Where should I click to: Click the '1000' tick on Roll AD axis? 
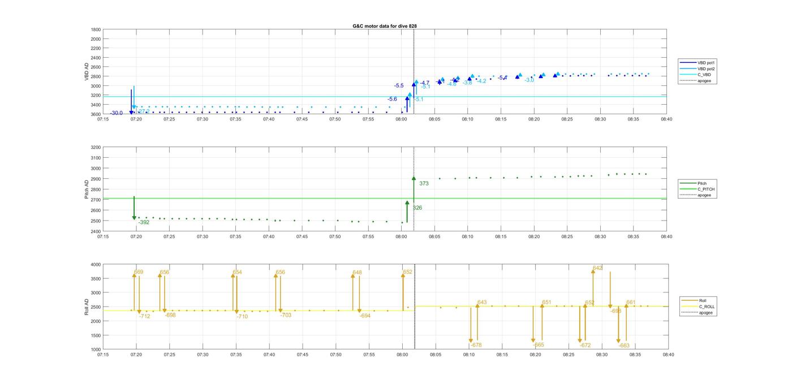tap(94, 350)
